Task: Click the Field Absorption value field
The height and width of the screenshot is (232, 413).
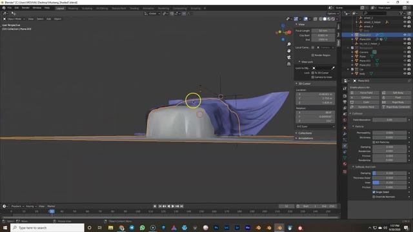Action: pyautogui.click(x=389, y=120)
